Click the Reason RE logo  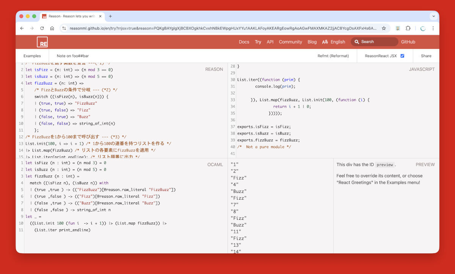pos(42,42)
